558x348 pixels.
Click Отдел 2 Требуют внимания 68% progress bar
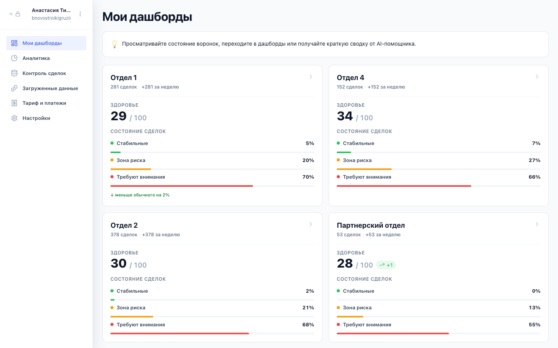tap(212, 333)
